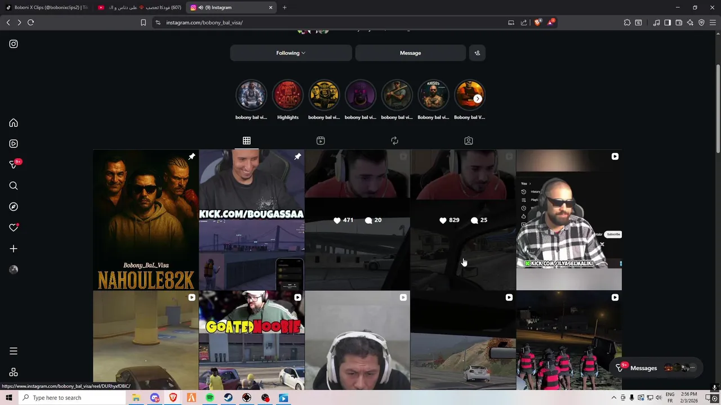The image size is (721, 405).
Task: Click the address bar URL field
Action: coord(332,22)
